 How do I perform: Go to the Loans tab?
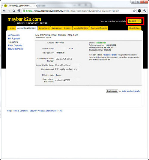[x=67, y=28]
